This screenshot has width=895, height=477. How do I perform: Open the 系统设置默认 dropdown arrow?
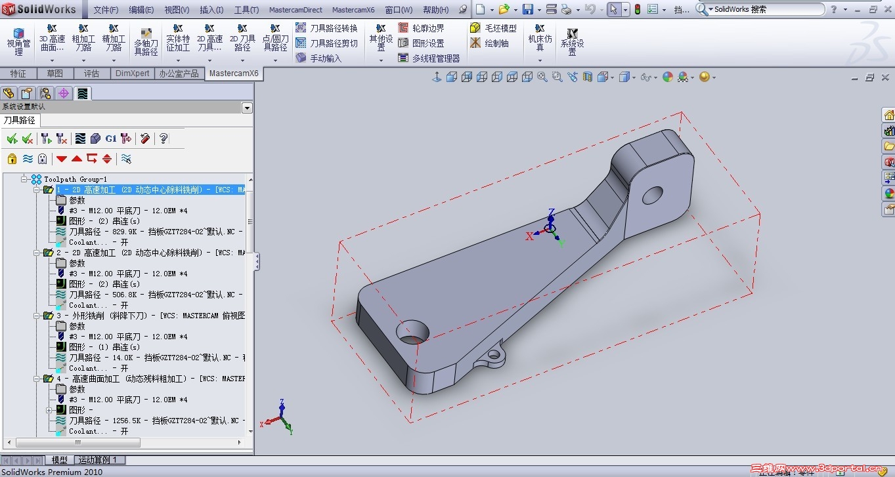247,108
